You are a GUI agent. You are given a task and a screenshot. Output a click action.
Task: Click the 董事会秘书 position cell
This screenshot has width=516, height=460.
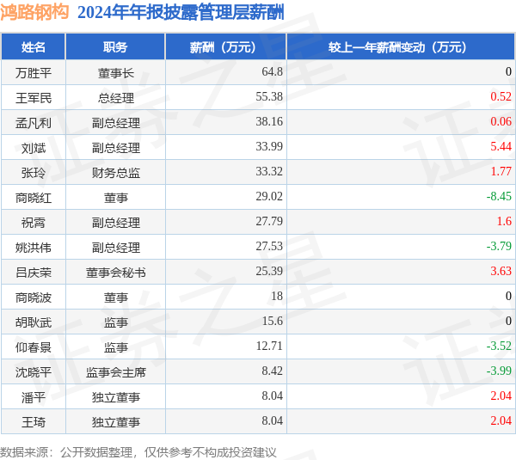pos(116,273)
